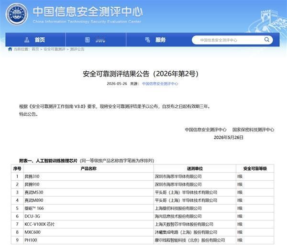Follow the 来源 中国信息安全测评中心 link
Screen dimensions: 287x251
click(x=160, y=84)
